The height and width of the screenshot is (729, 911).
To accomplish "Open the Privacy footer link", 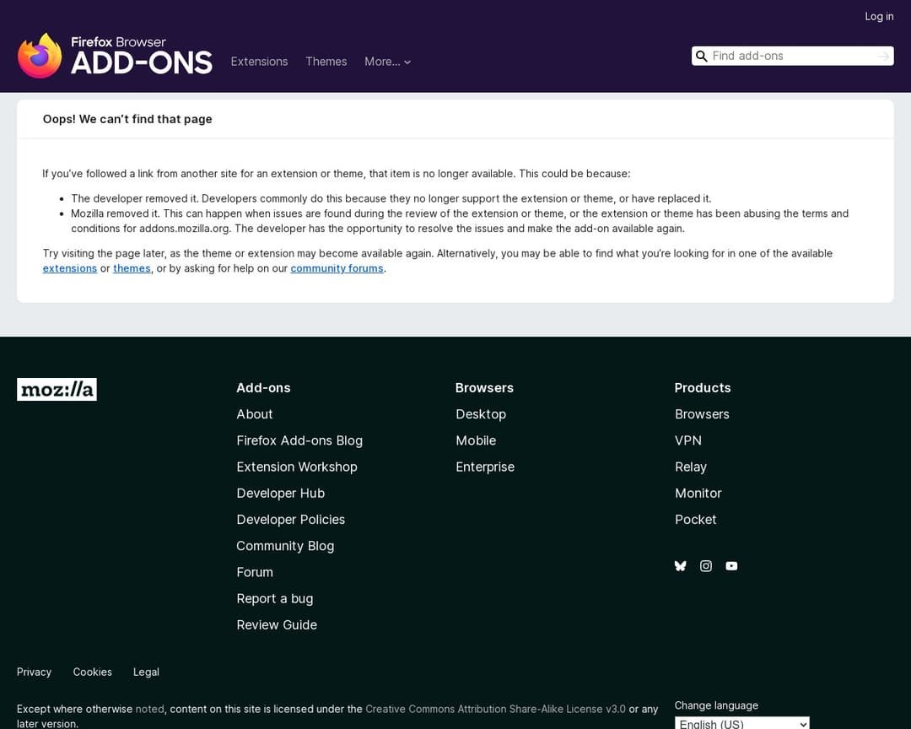I will point(34,672).
